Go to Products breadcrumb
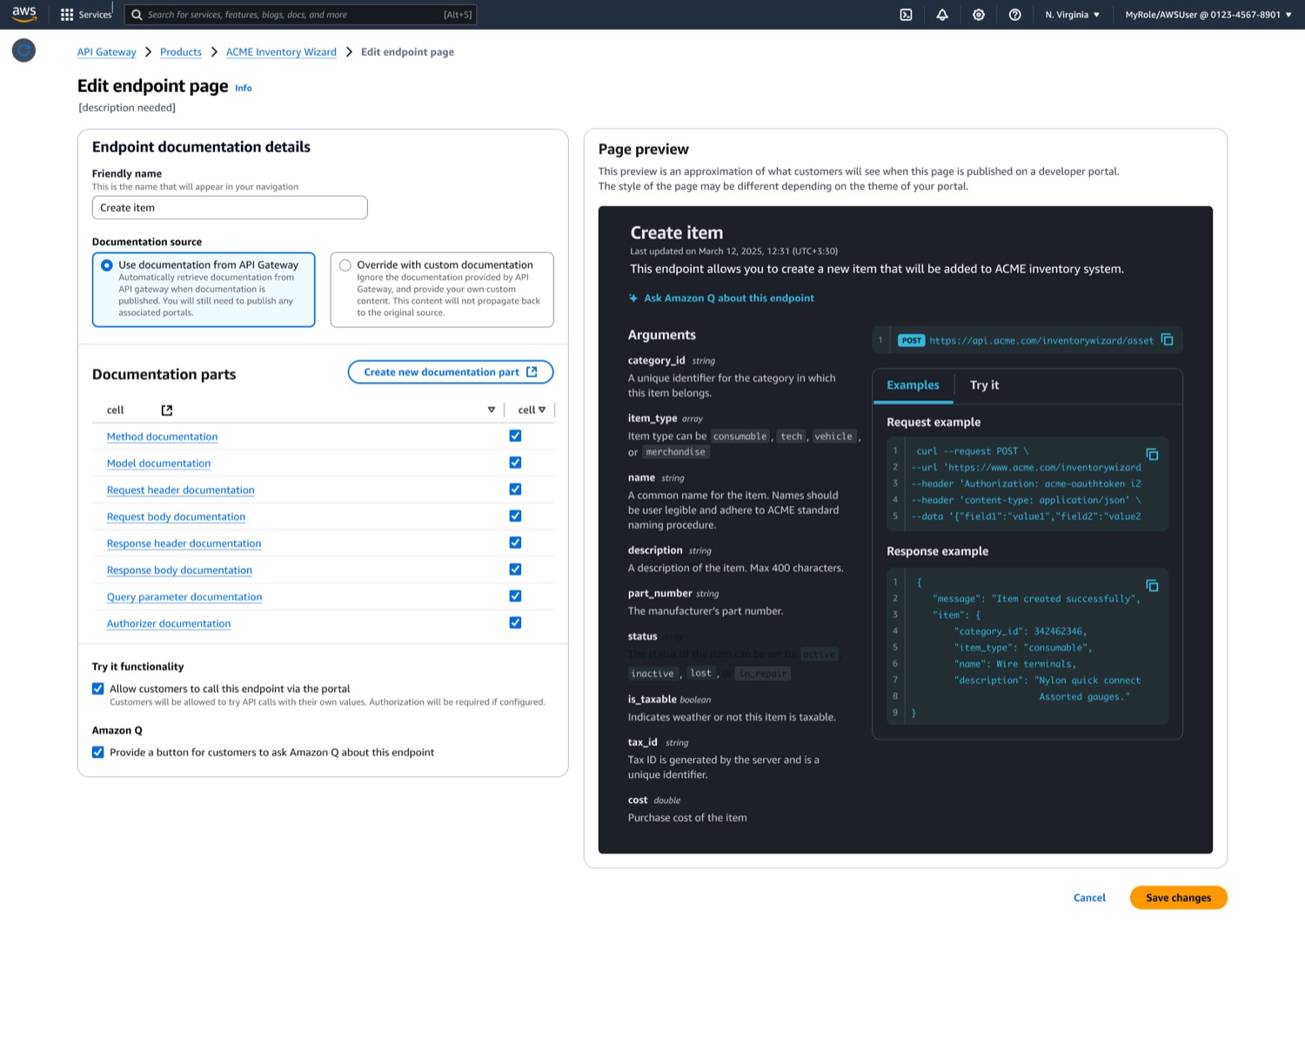Viewport: 1305px width, 1045px height. click(x=181, y=52)
